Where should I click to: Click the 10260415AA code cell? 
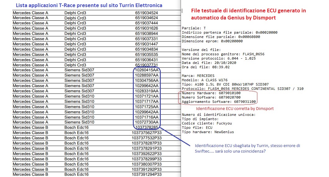tap(146, 70)
